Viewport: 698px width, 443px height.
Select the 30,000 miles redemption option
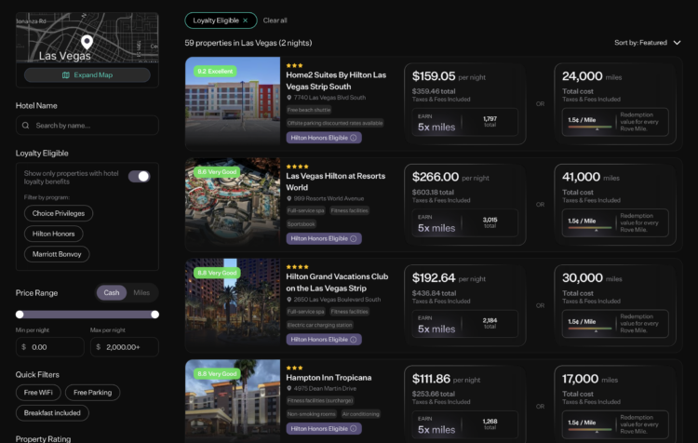point(615,305)
